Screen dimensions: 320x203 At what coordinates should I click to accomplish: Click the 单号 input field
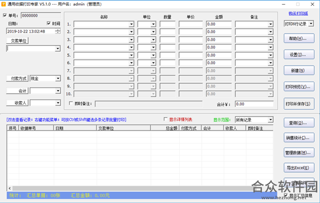[41, 15]
